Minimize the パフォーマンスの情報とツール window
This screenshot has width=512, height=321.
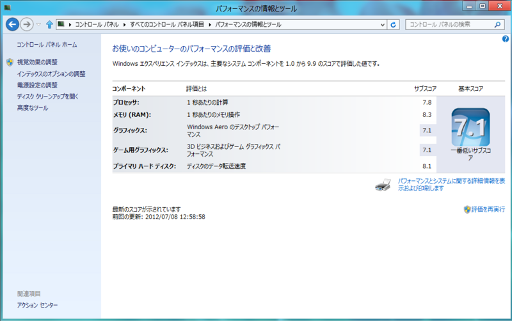(x=469, y=6)
